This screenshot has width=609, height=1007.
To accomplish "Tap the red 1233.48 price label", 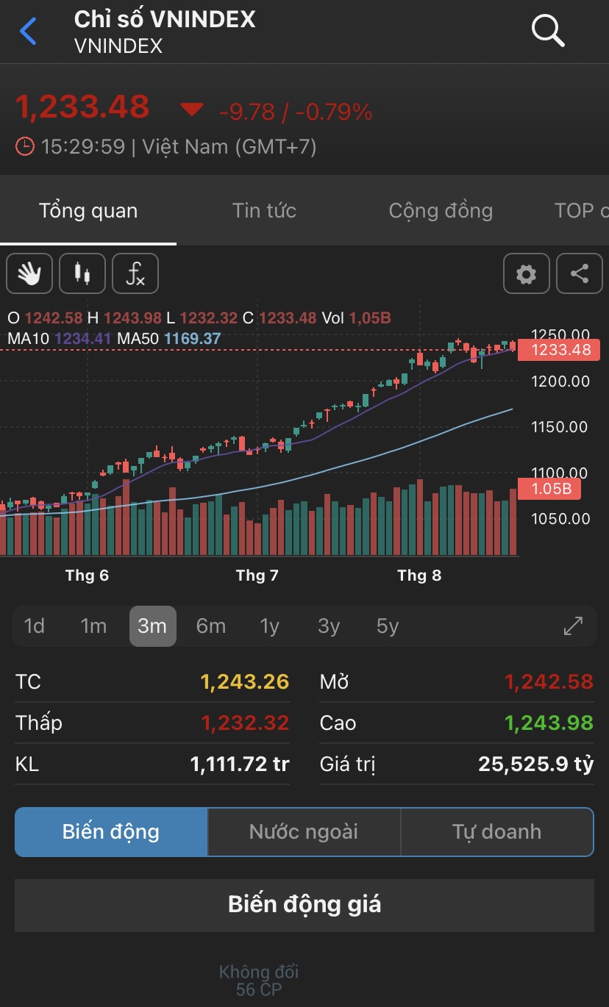I will click(562, 350).
